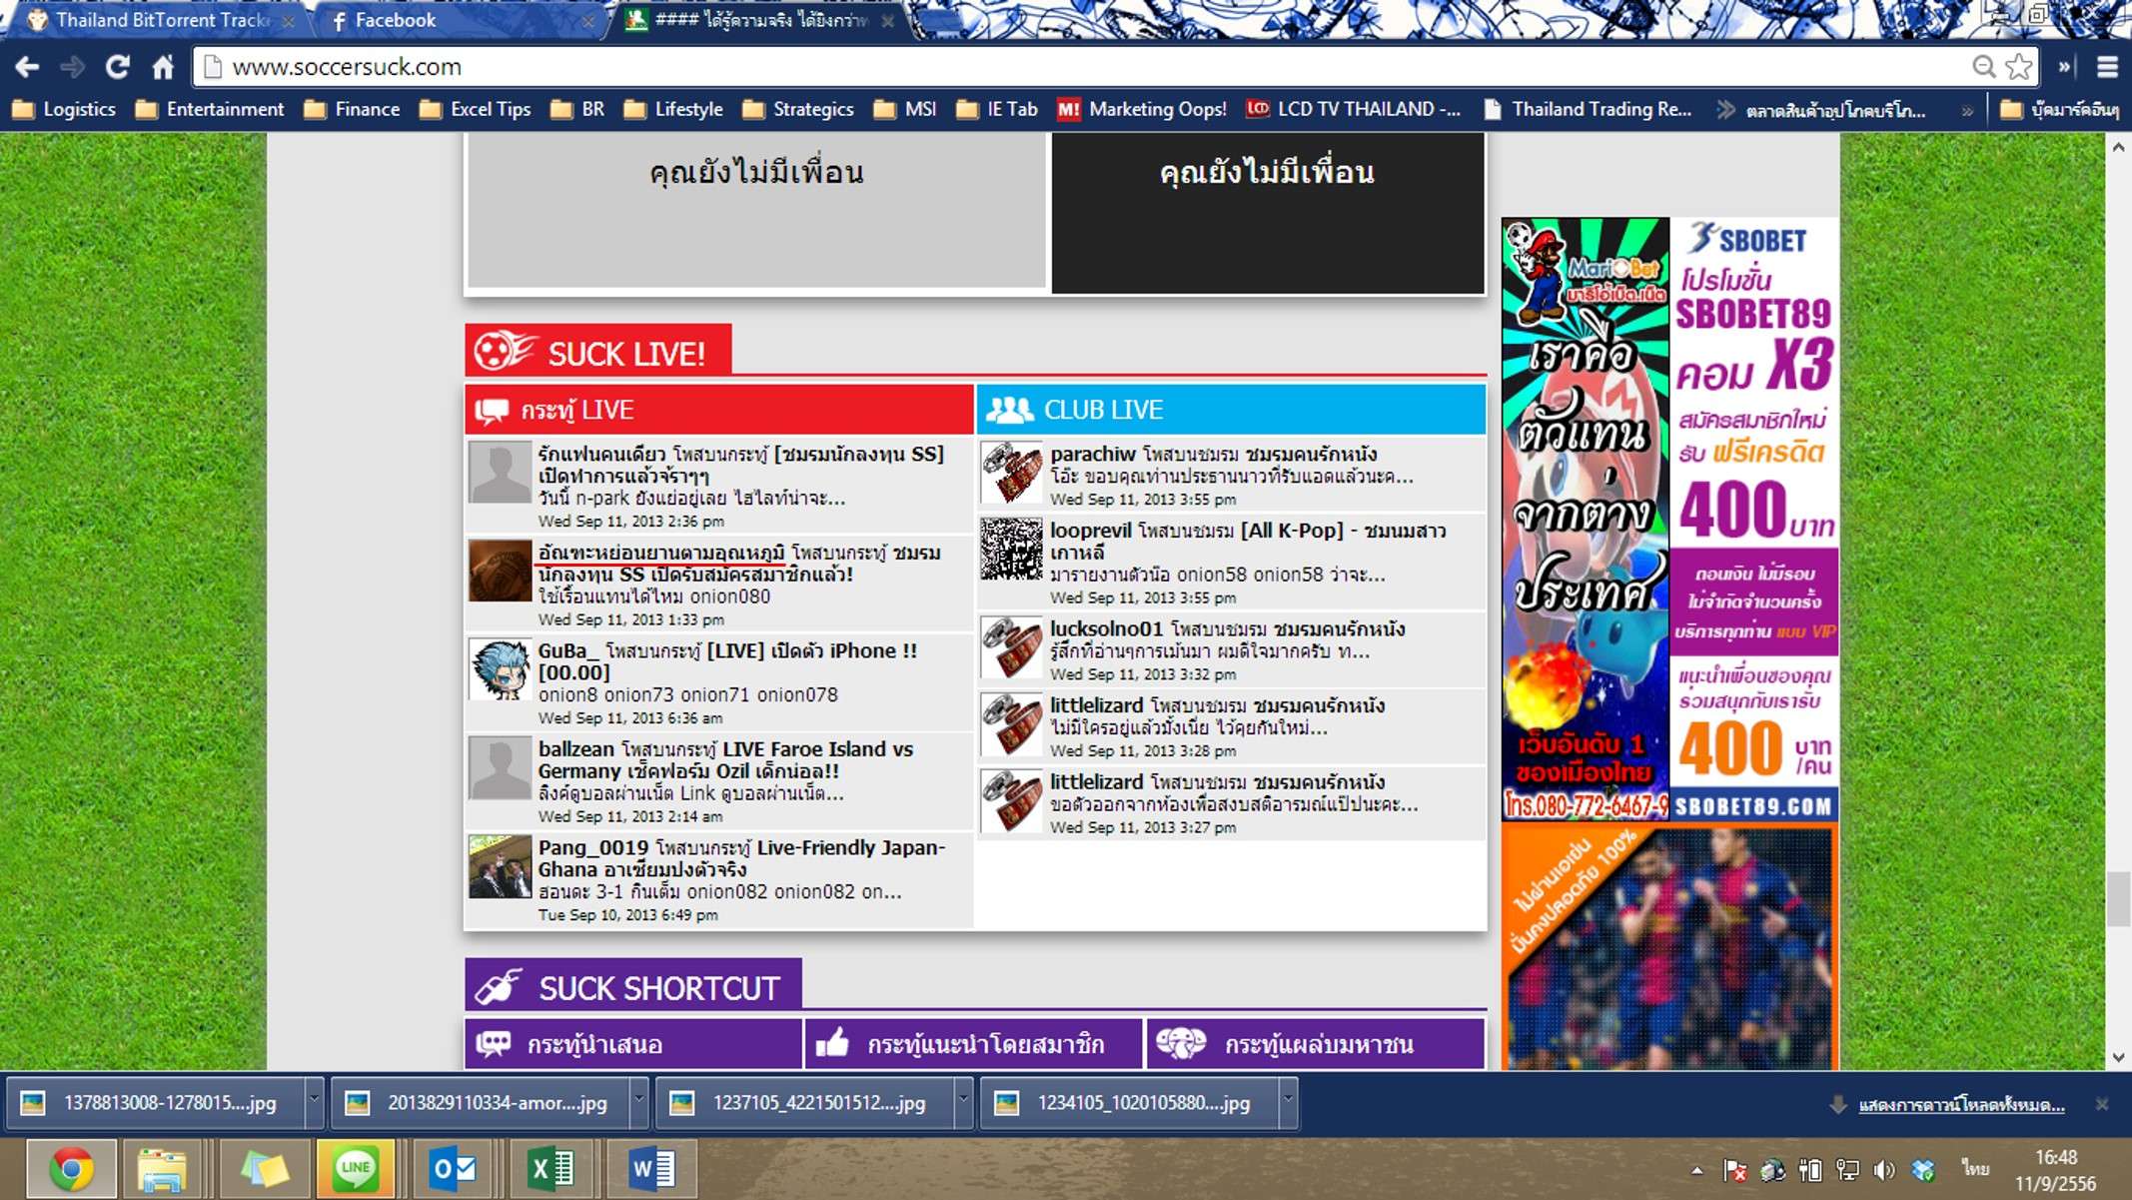Expand bookmarks bar overflow chevron
Viewport: 2132px width, 1200px height.
pos(1966,110)
